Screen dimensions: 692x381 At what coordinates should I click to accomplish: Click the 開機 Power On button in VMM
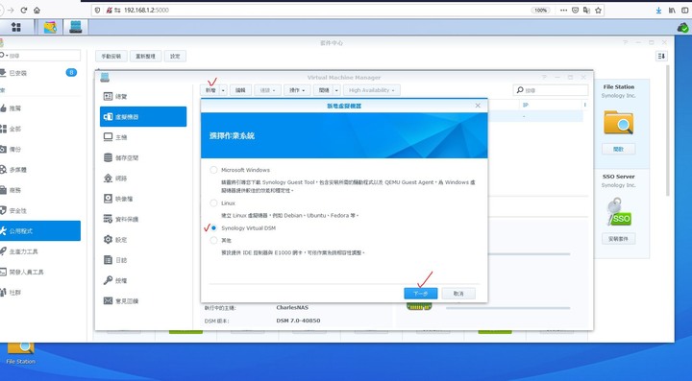324,90
